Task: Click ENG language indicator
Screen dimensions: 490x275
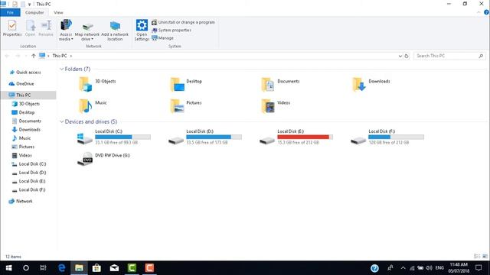Action: [439, 268]
